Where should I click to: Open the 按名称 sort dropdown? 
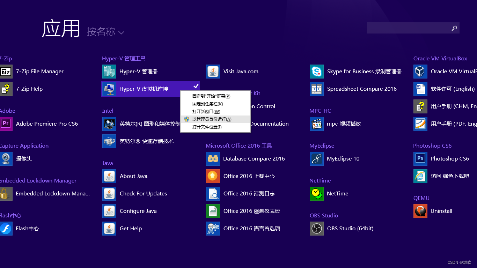point(105,32)
